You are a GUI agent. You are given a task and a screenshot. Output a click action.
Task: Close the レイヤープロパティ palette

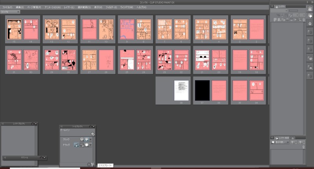click(x=36, y=124)
